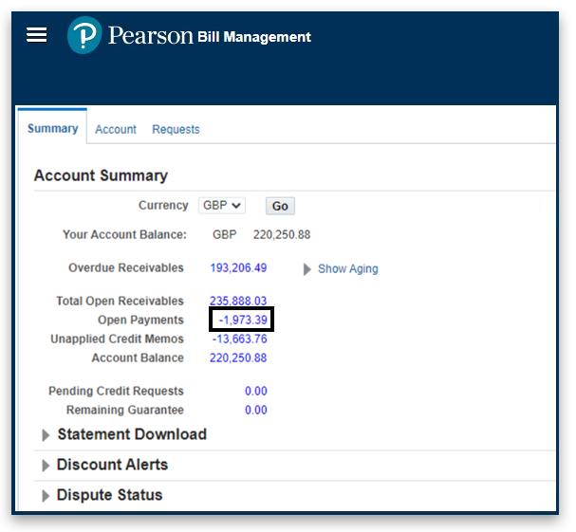Click the Bill Management header title
The height and width of the screenshot is (532, 576).
click(x=253, y=37)
